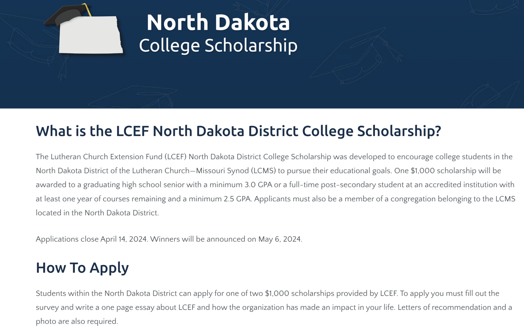524x328 pixels.
Task: Click the "minimum 3.0 GPA" text
Action: pos(241,185)
